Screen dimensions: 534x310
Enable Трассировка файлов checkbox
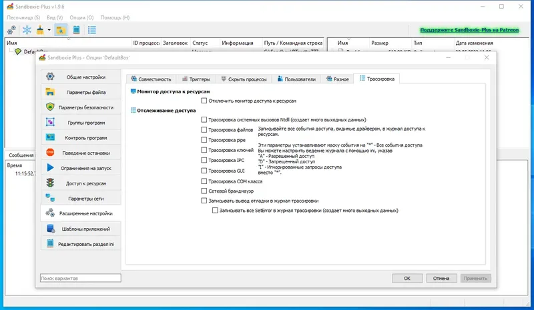click(204, 129)
